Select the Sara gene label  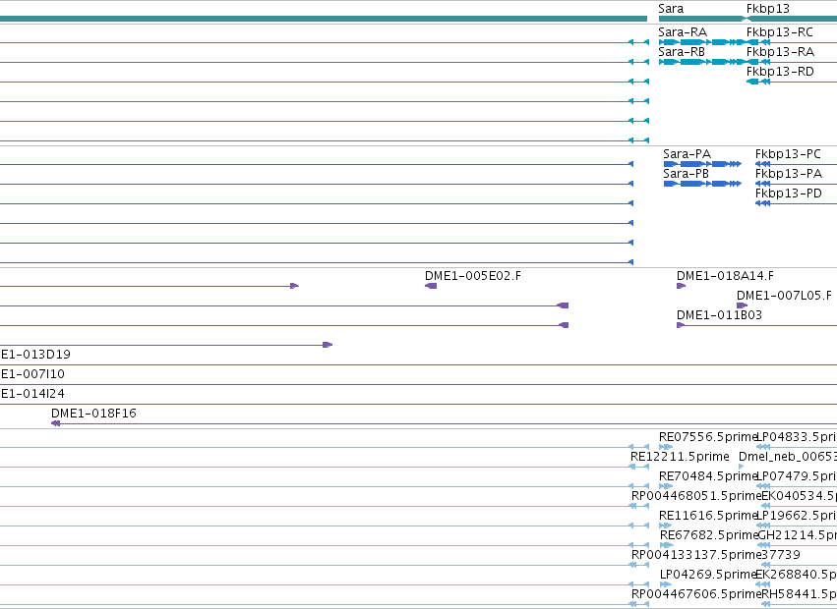point(671,9)
